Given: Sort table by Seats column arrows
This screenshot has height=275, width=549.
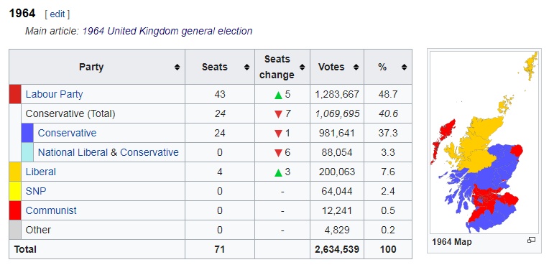Looking at the screenshot, I should 246,67.
